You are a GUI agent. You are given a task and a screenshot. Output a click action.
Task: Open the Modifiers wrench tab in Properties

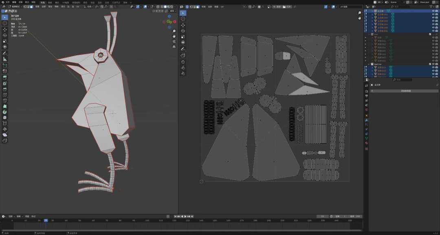point(367,120)
